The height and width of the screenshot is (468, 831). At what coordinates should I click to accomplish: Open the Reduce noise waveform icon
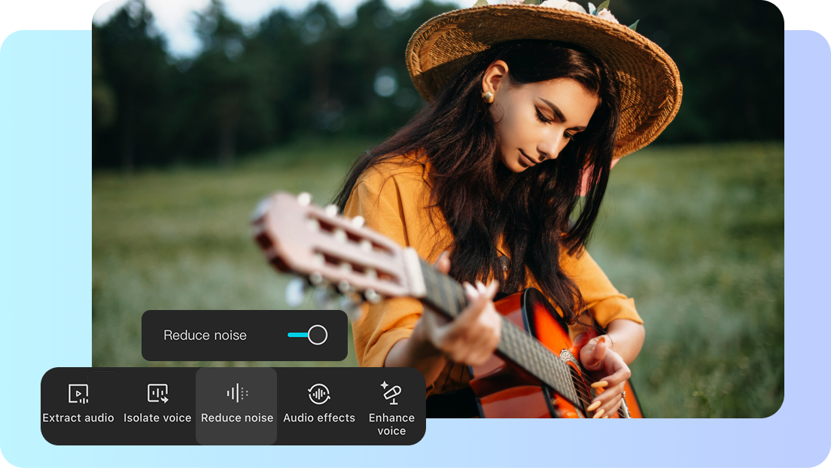(x=237, y=394)
